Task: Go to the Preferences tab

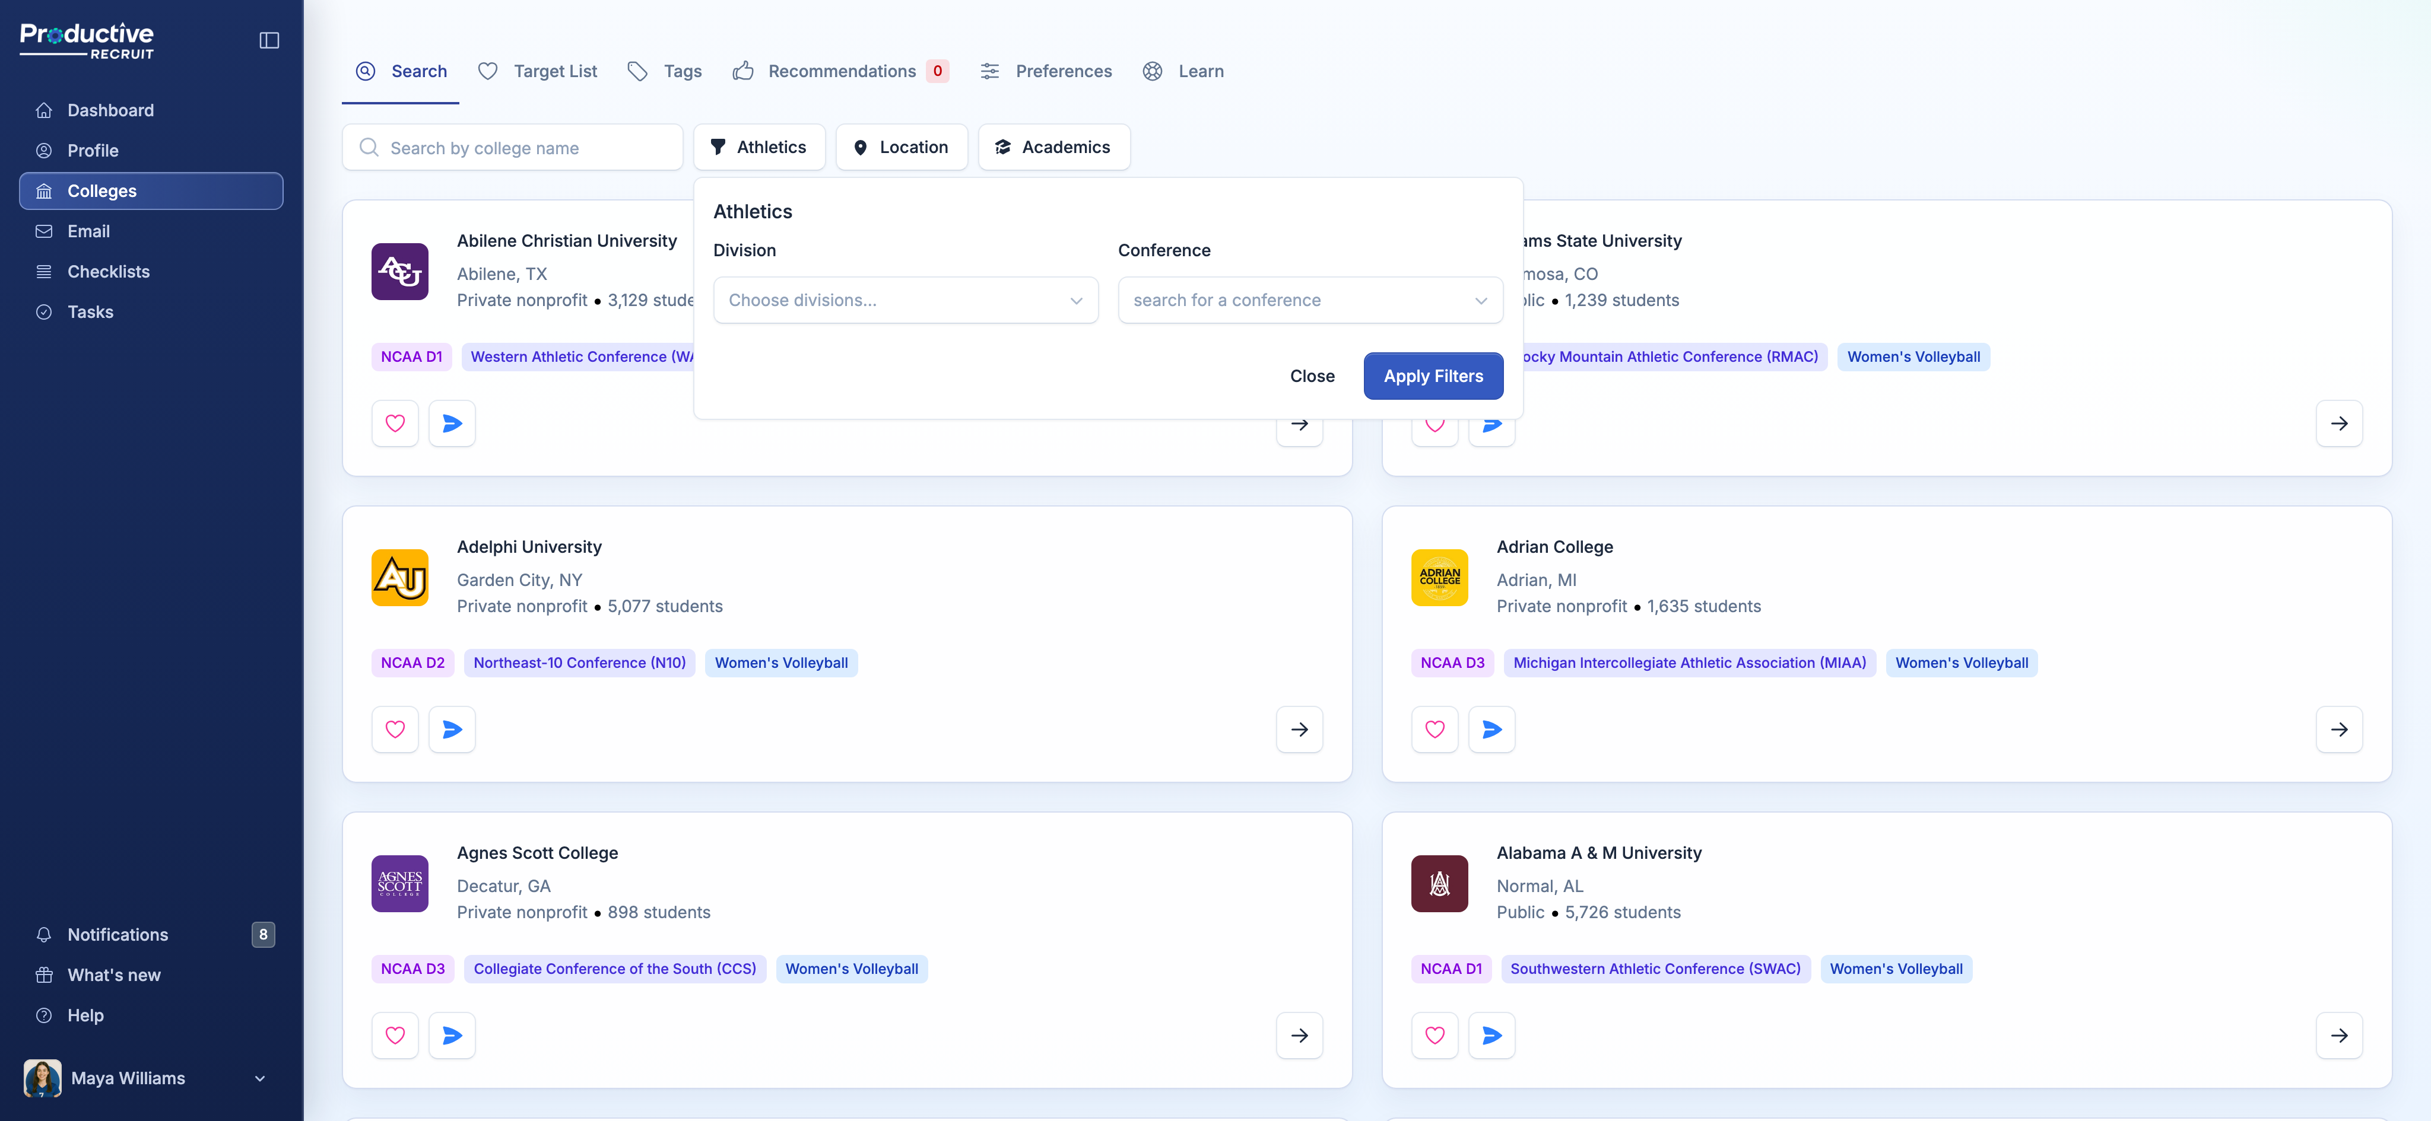Action: coord(1046,72)
